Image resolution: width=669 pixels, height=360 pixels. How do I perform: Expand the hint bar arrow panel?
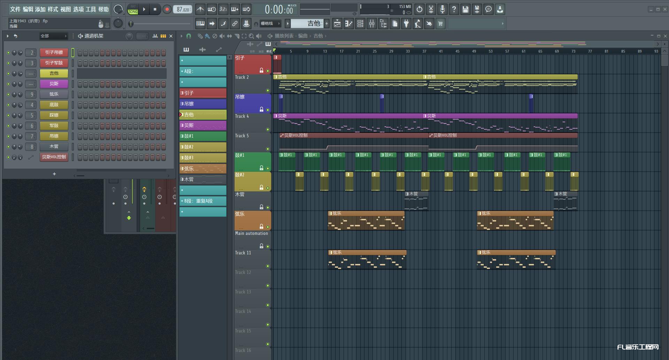click(x=502, y=24)
